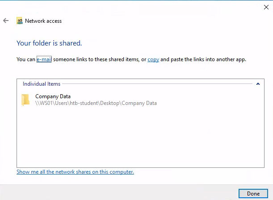
Task: Select the Company Data folder icon
Action: 26,100
